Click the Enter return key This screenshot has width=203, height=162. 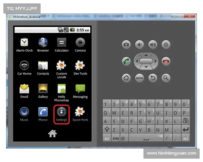186,129
